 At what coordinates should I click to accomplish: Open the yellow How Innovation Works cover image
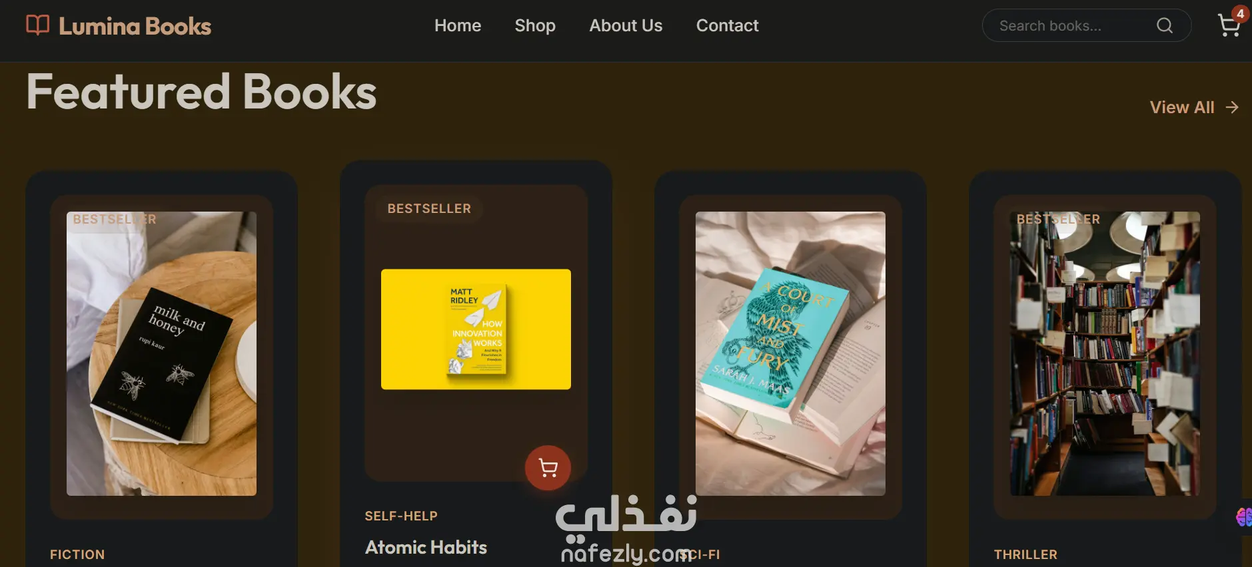tap(476, 329)
